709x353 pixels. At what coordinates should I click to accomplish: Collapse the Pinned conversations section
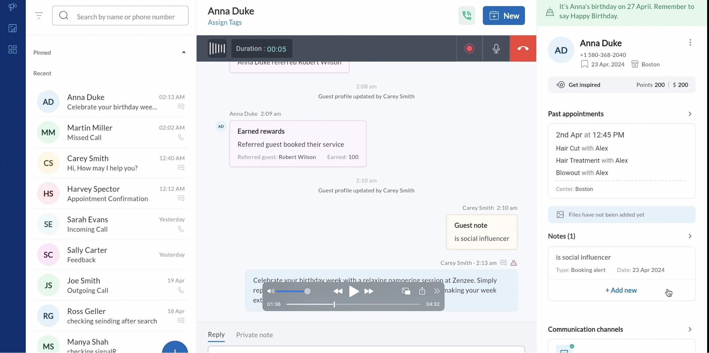184,52
